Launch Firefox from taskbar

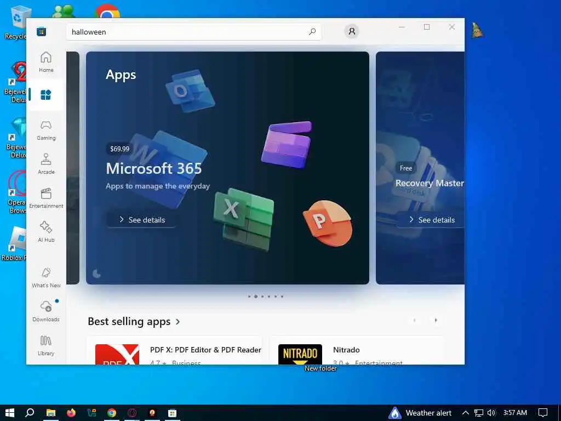tap(71, 413)
